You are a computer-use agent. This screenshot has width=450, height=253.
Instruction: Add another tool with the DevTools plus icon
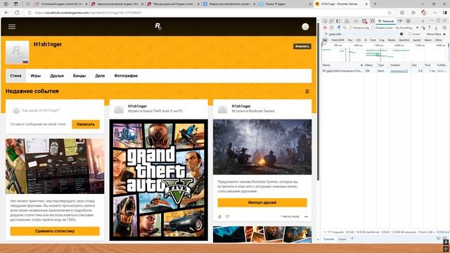pyautogui.click(x=423, y=21)
